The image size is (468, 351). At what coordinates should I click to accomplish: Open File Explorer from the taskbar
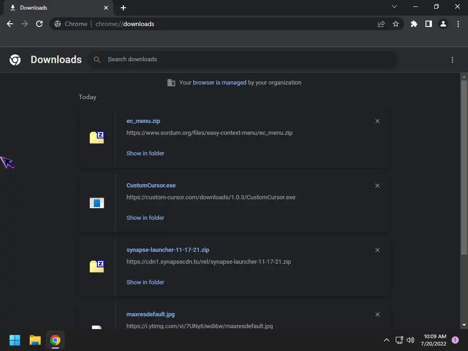coord(35,340)
